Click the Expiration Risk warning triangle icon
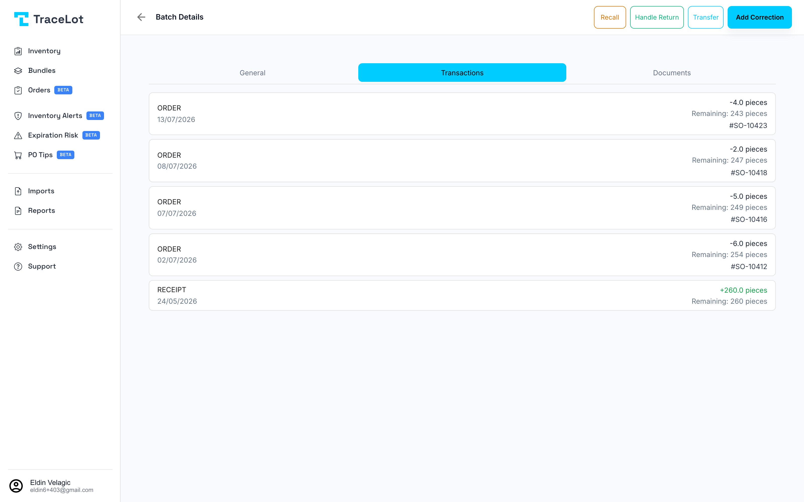804x502 pixels. tap(18, 136)
